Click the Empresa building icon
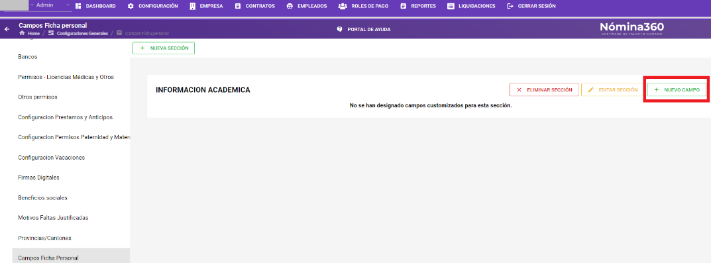This screenshot has width=711, height=263. click(193, 7)
